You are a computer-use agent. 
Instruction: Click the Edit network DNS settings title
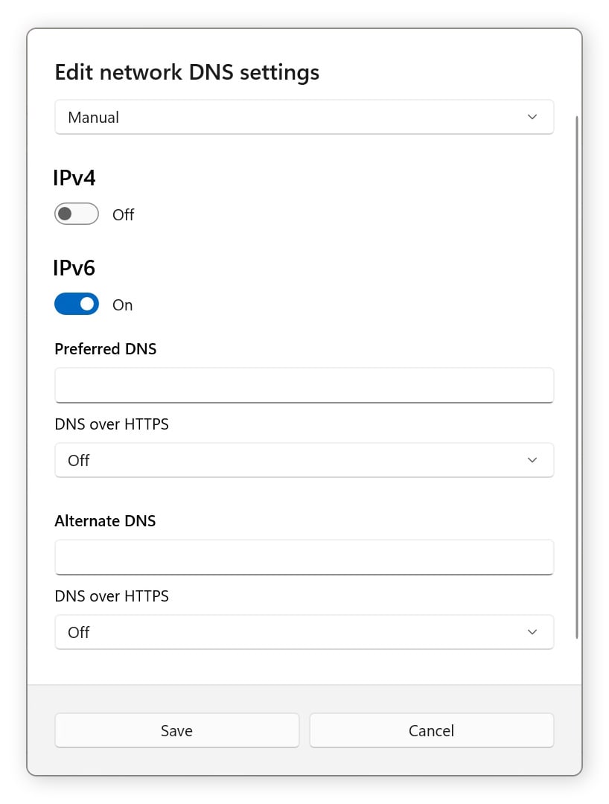186,71
